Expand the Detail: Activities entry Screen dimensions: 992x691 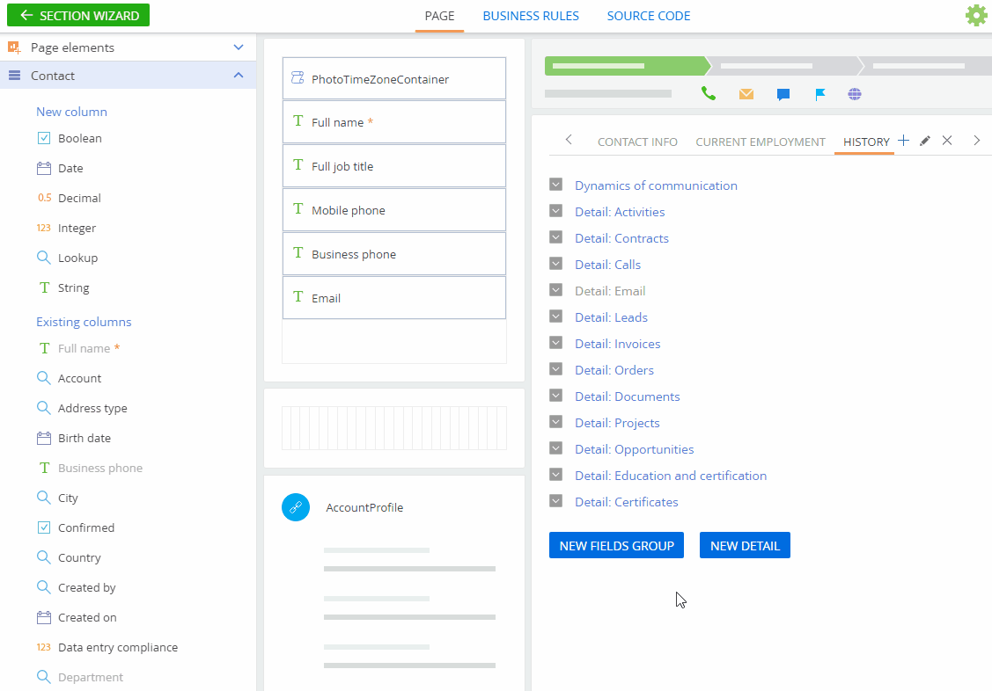[555, 211]
